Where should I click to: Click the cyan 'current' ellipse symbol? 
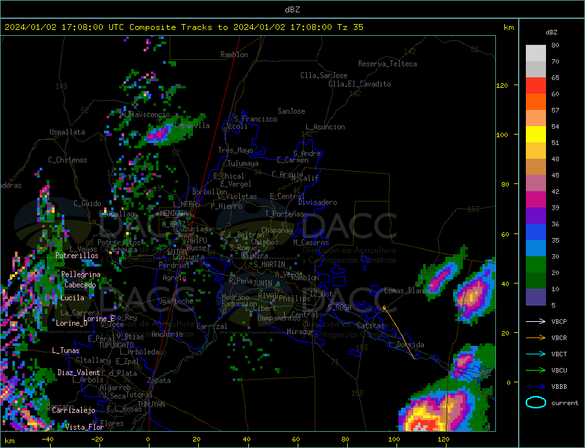[x=536, y=402]
